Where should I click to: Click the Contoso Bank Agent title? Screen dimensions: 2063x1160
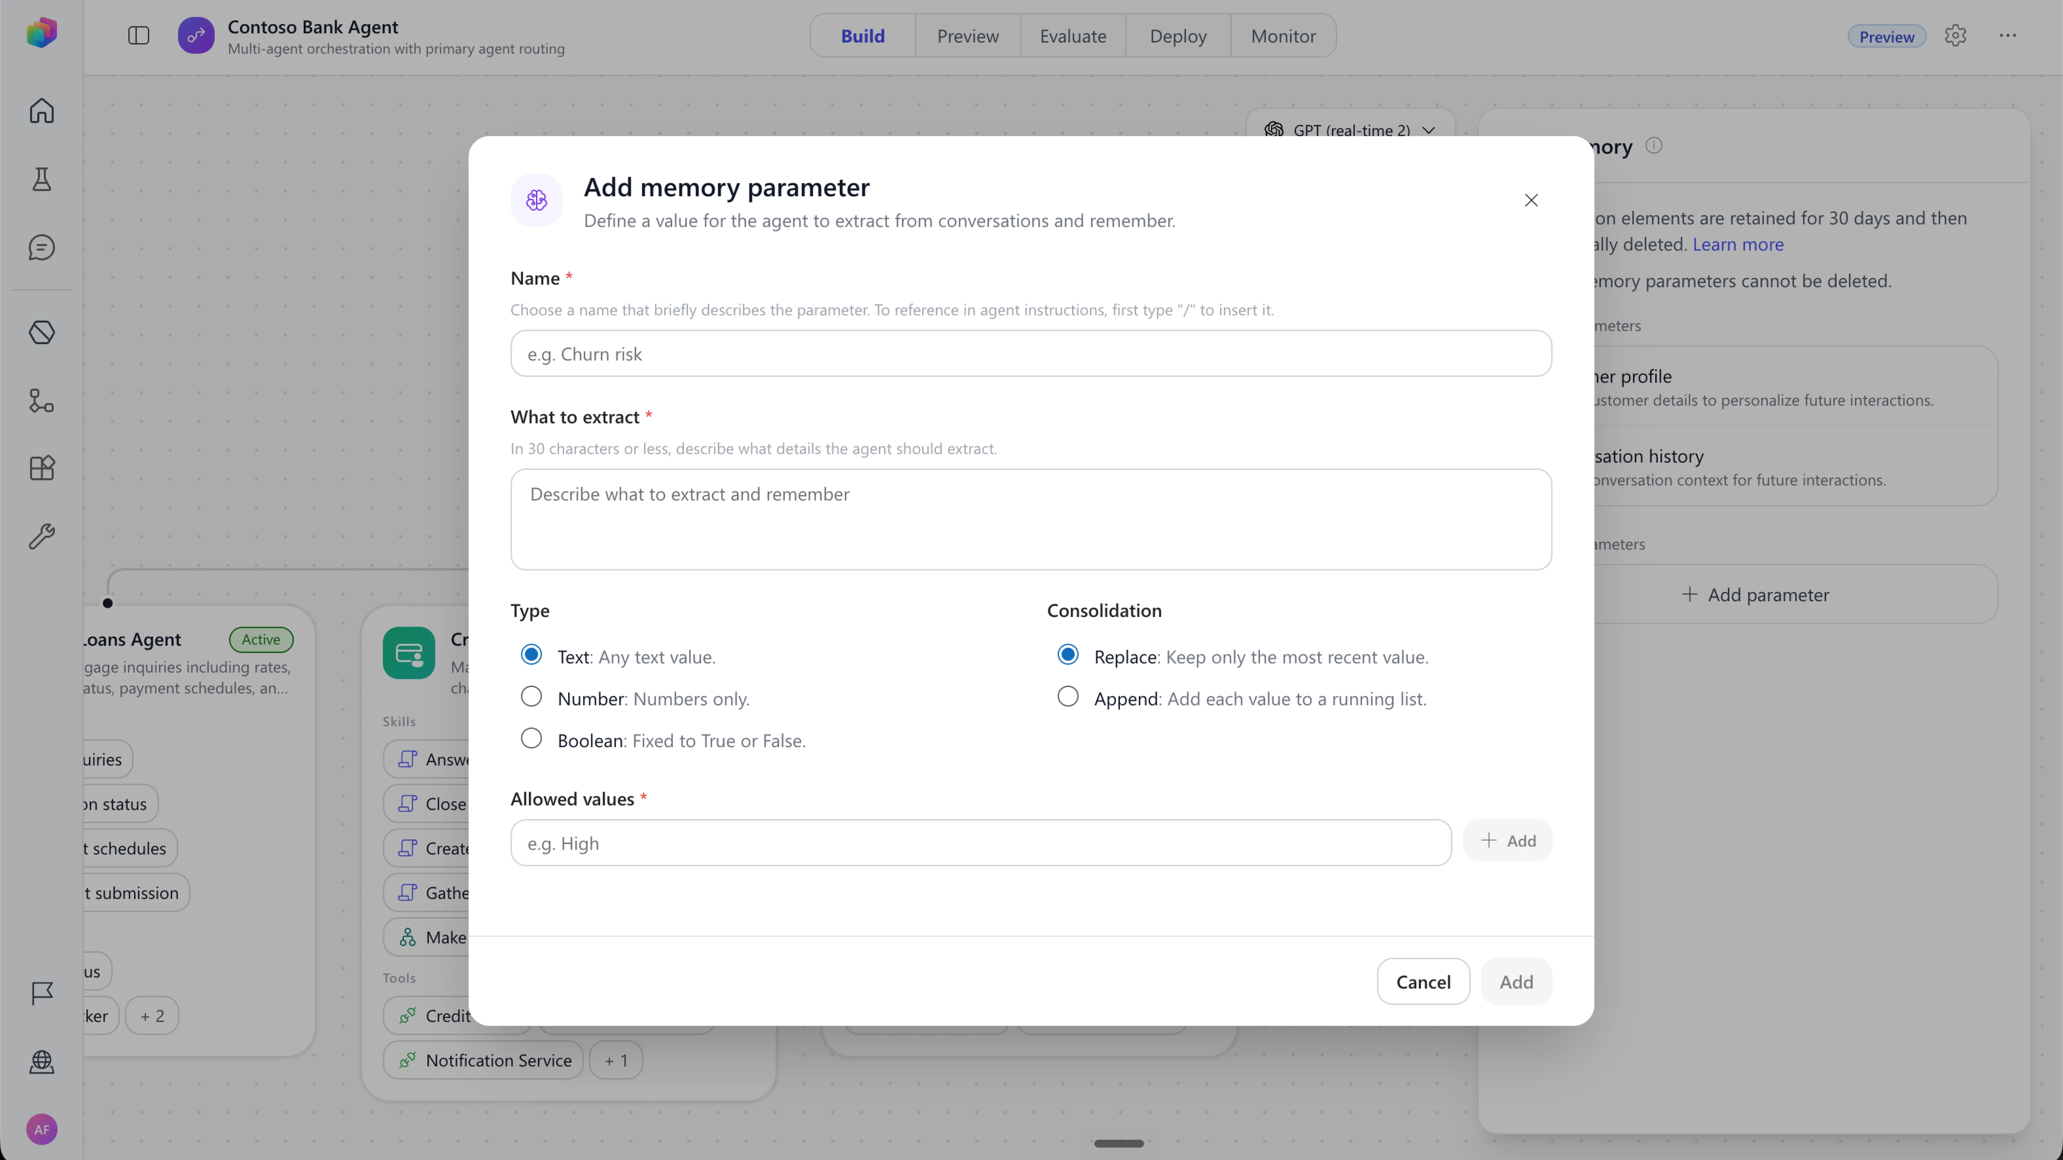tap(312, 26)
